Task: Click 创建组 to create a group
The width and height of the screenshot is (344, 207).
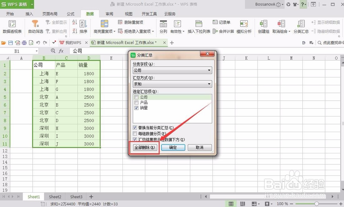Action: click(263, 27)
